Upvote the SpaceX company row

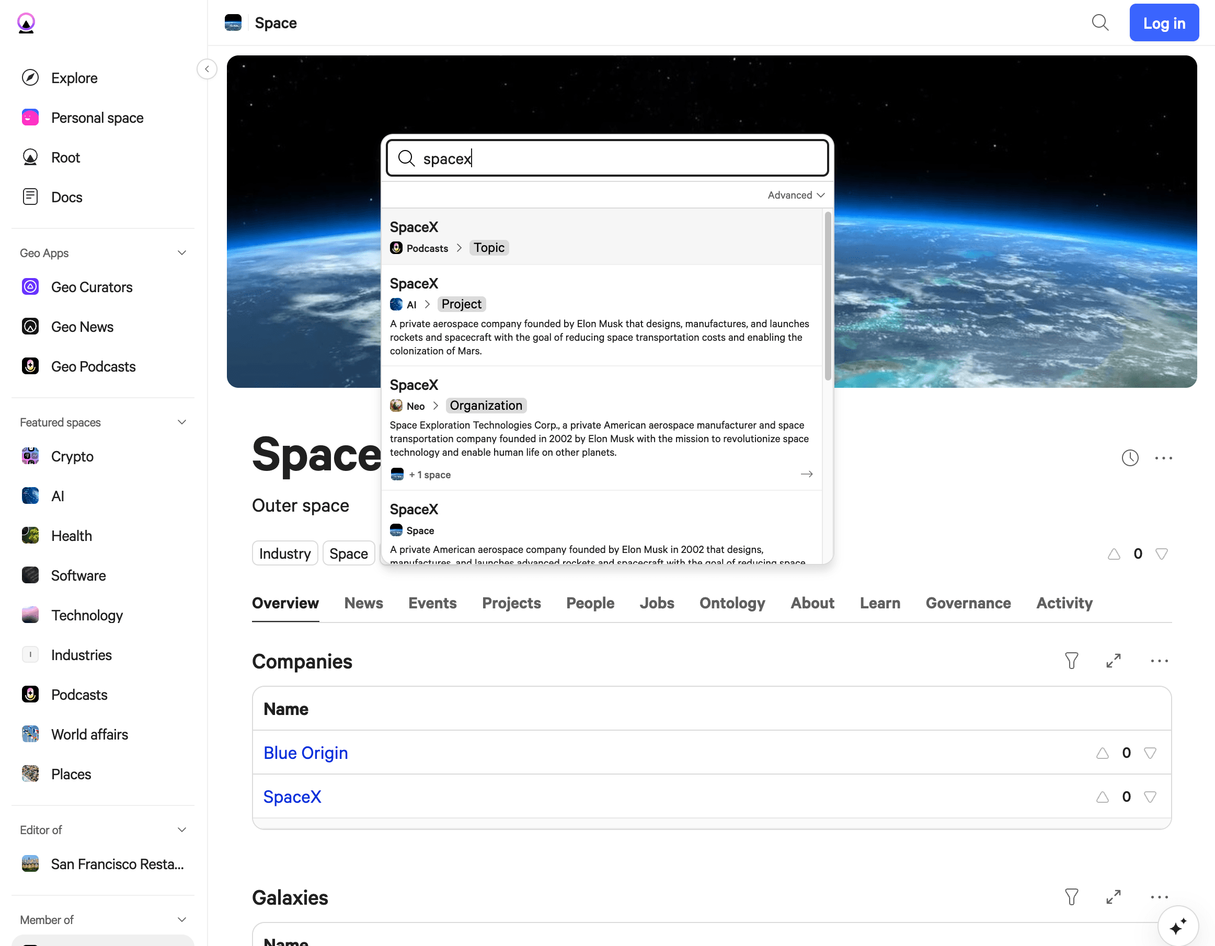(x=1102, y=797)
